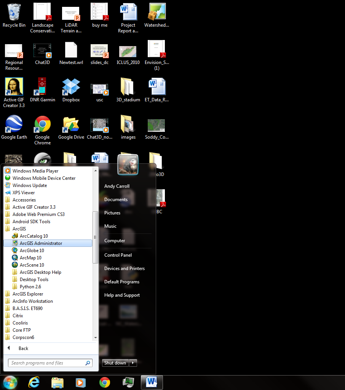Select the Active GIF Creator 3.3 shortcut

coord(14,93)
